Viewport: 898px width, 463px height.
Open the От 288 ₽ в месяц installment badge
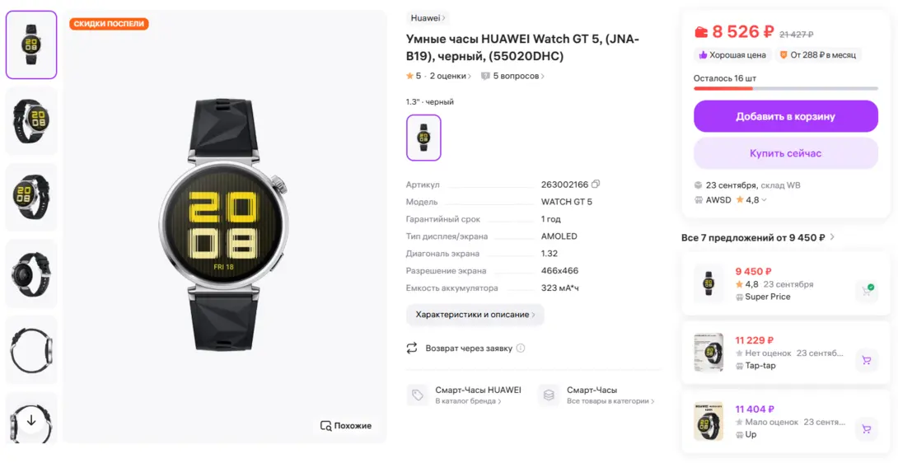coord(818,55)
